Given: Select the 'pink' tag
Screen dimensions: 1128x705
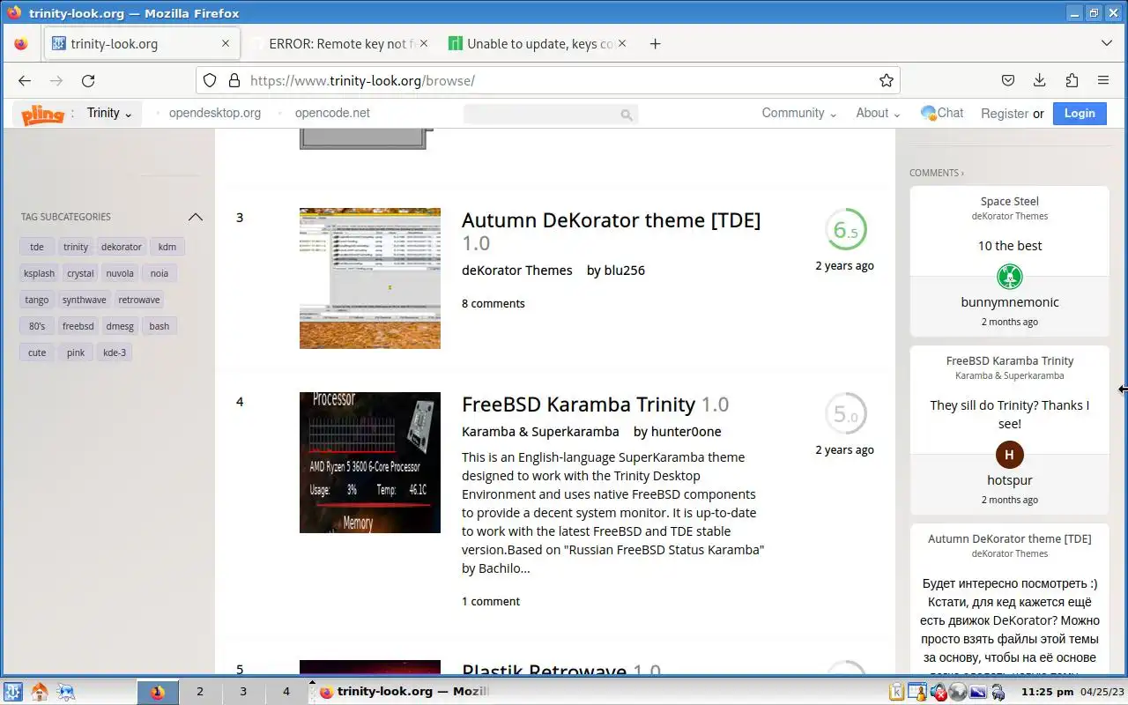Looking at the screenshot, I should tap(76, 352).
